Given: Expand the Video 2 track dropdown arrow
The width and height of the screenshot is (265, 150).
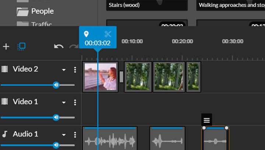Looking at the screenshot, I should [x=64, y=70].
